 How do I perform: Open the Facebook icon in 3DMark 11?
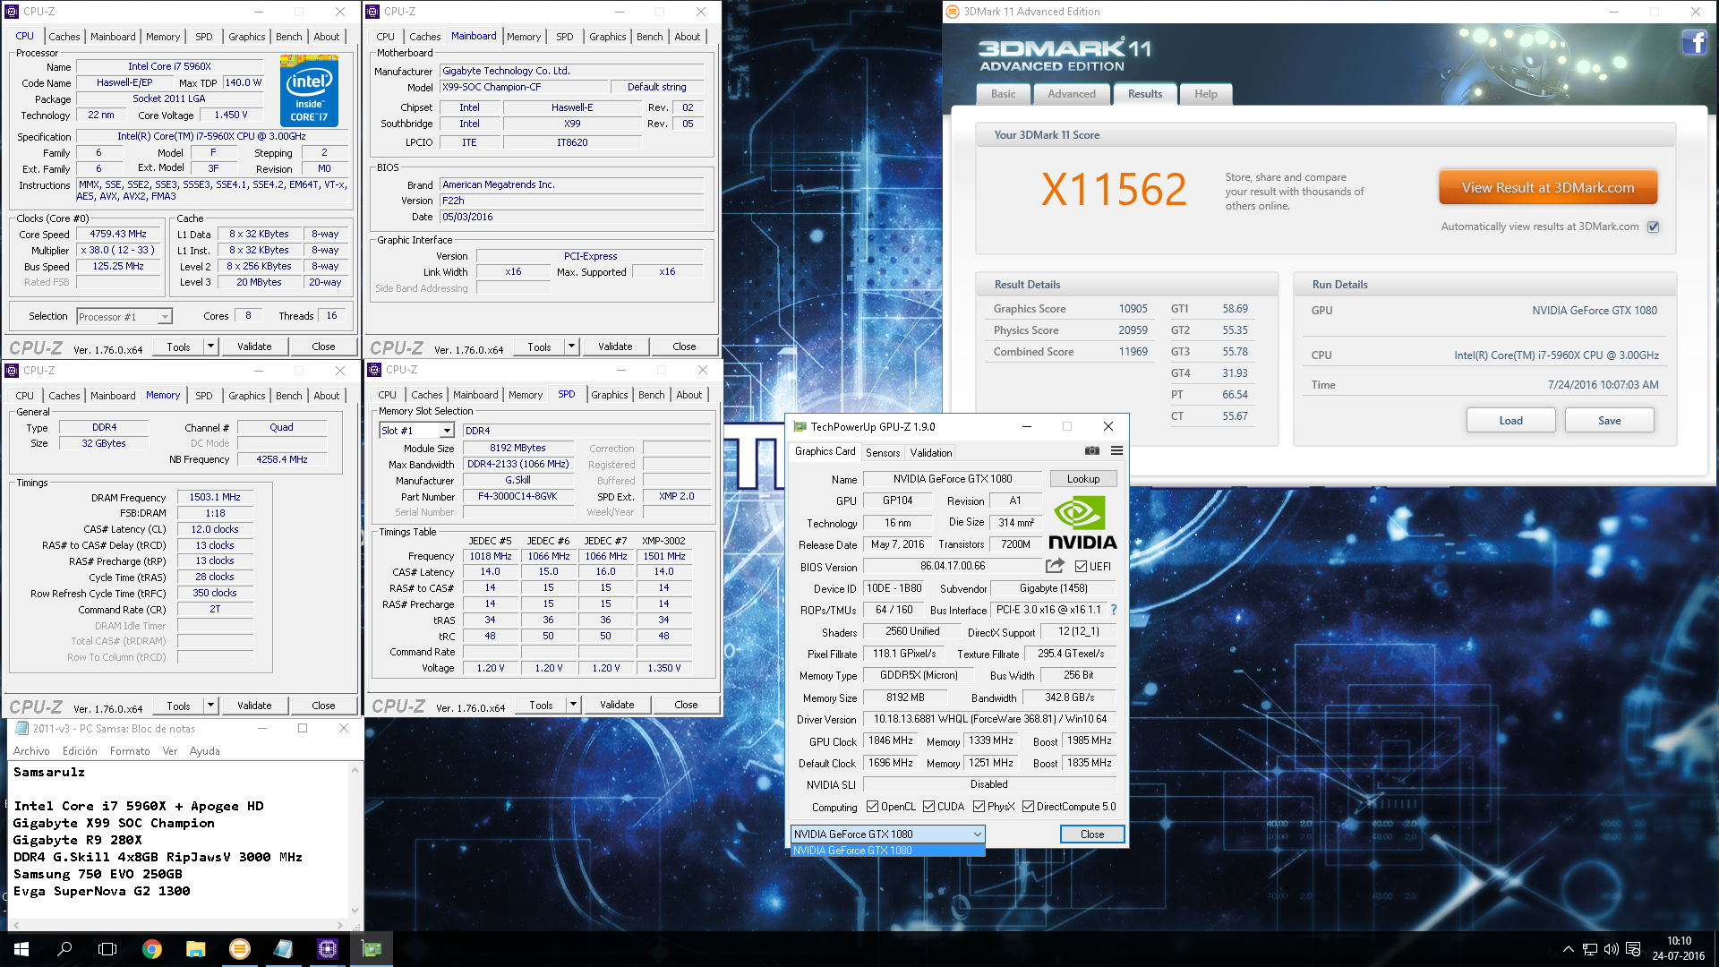coord(1693,42)
